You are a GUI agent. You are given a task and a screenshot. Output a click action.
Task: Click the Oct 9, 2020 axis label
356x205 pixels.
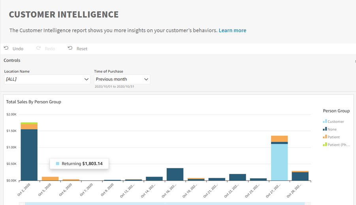(x=107, y=190)
